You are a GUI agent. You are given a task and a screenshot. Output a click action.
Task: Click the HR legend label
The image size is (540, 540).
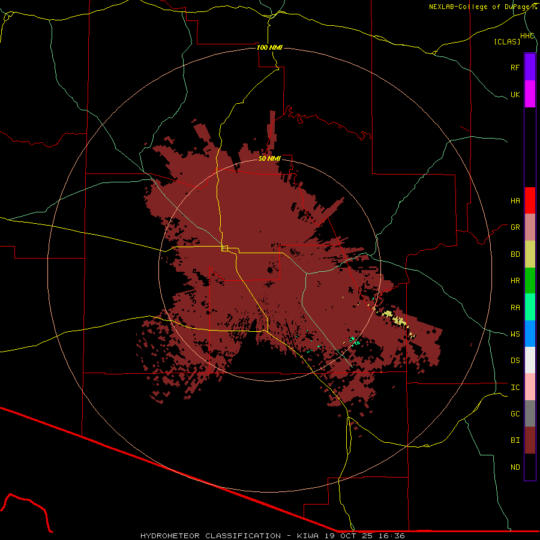pyautogui.click(x=515, y=281)
